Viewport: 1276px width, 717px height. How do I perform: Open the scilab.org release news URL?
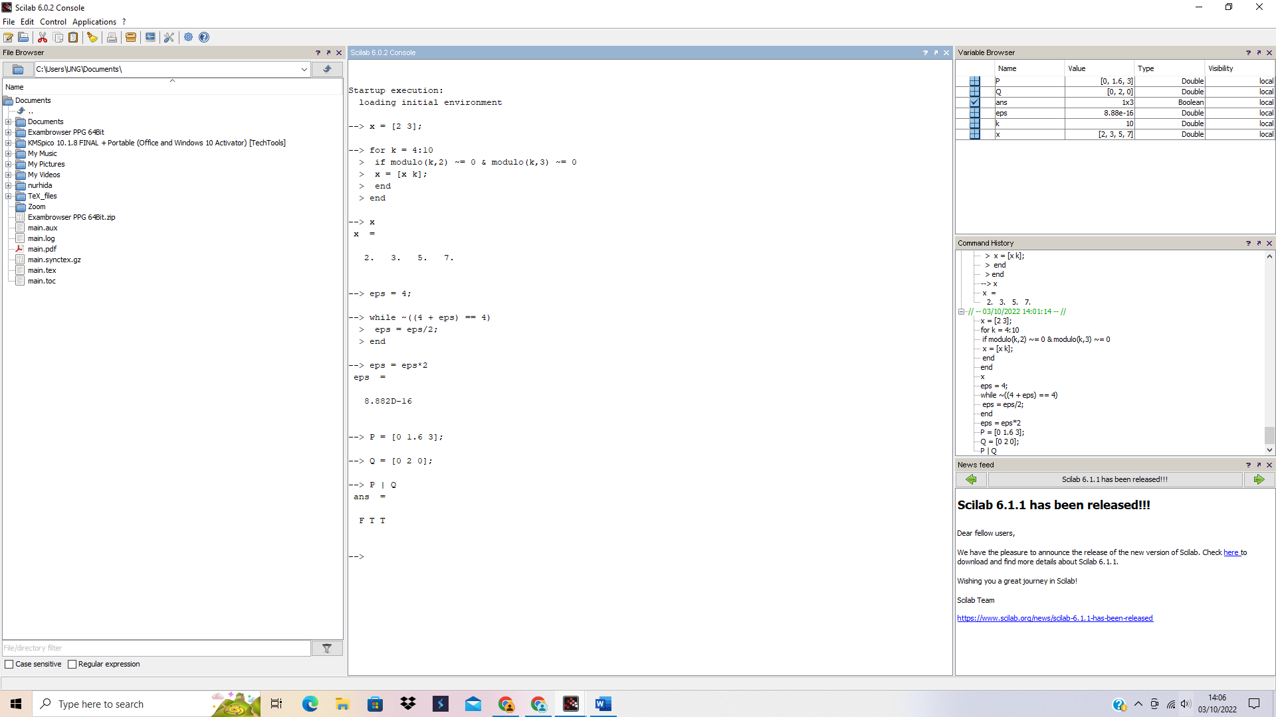click(1055, 618)
